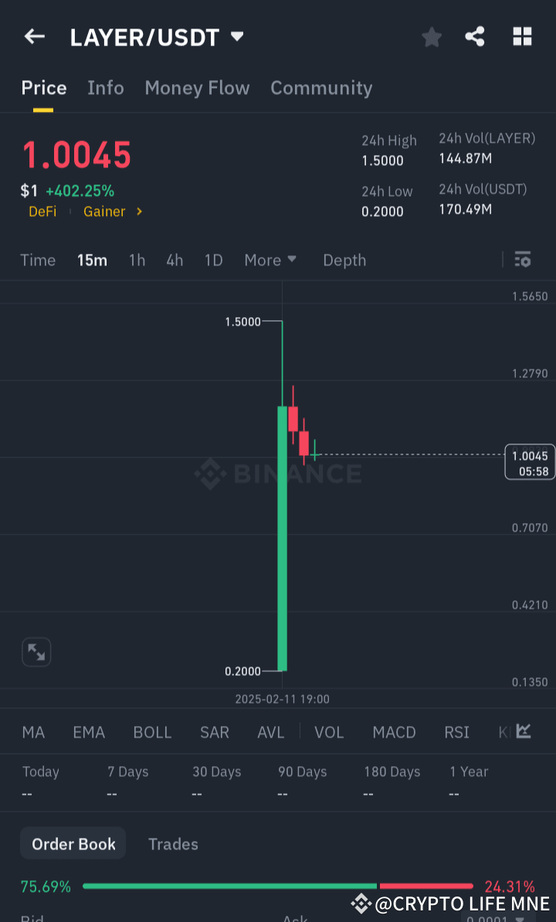The image size is (556, 922).
Task: Enable the MACD indicator
Action: pyautogui.click(x=394, y=731)
